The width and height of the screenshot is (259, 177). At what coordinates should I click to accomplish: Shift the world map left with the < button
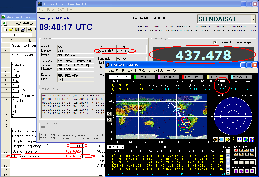click(x=109, y=114)
